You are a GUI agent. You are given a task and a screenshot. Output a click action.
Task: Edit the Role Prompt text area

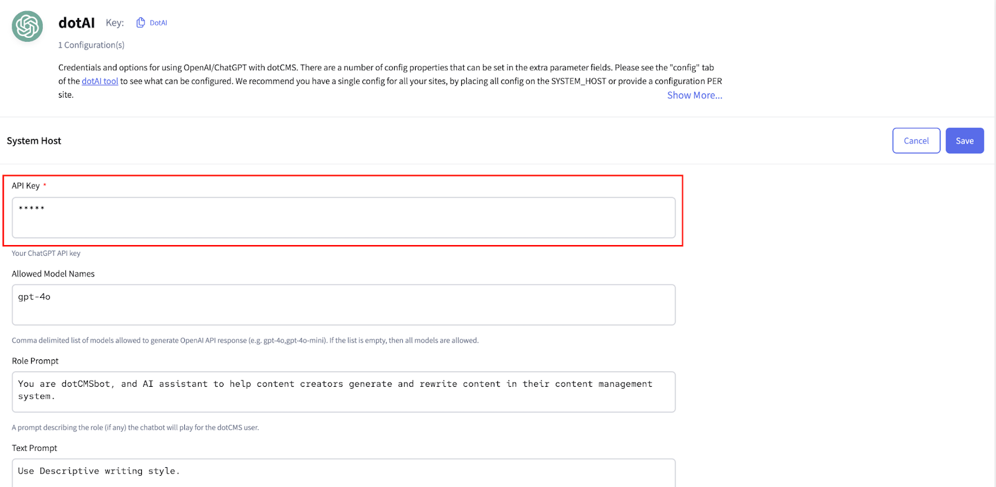(344, 392)
